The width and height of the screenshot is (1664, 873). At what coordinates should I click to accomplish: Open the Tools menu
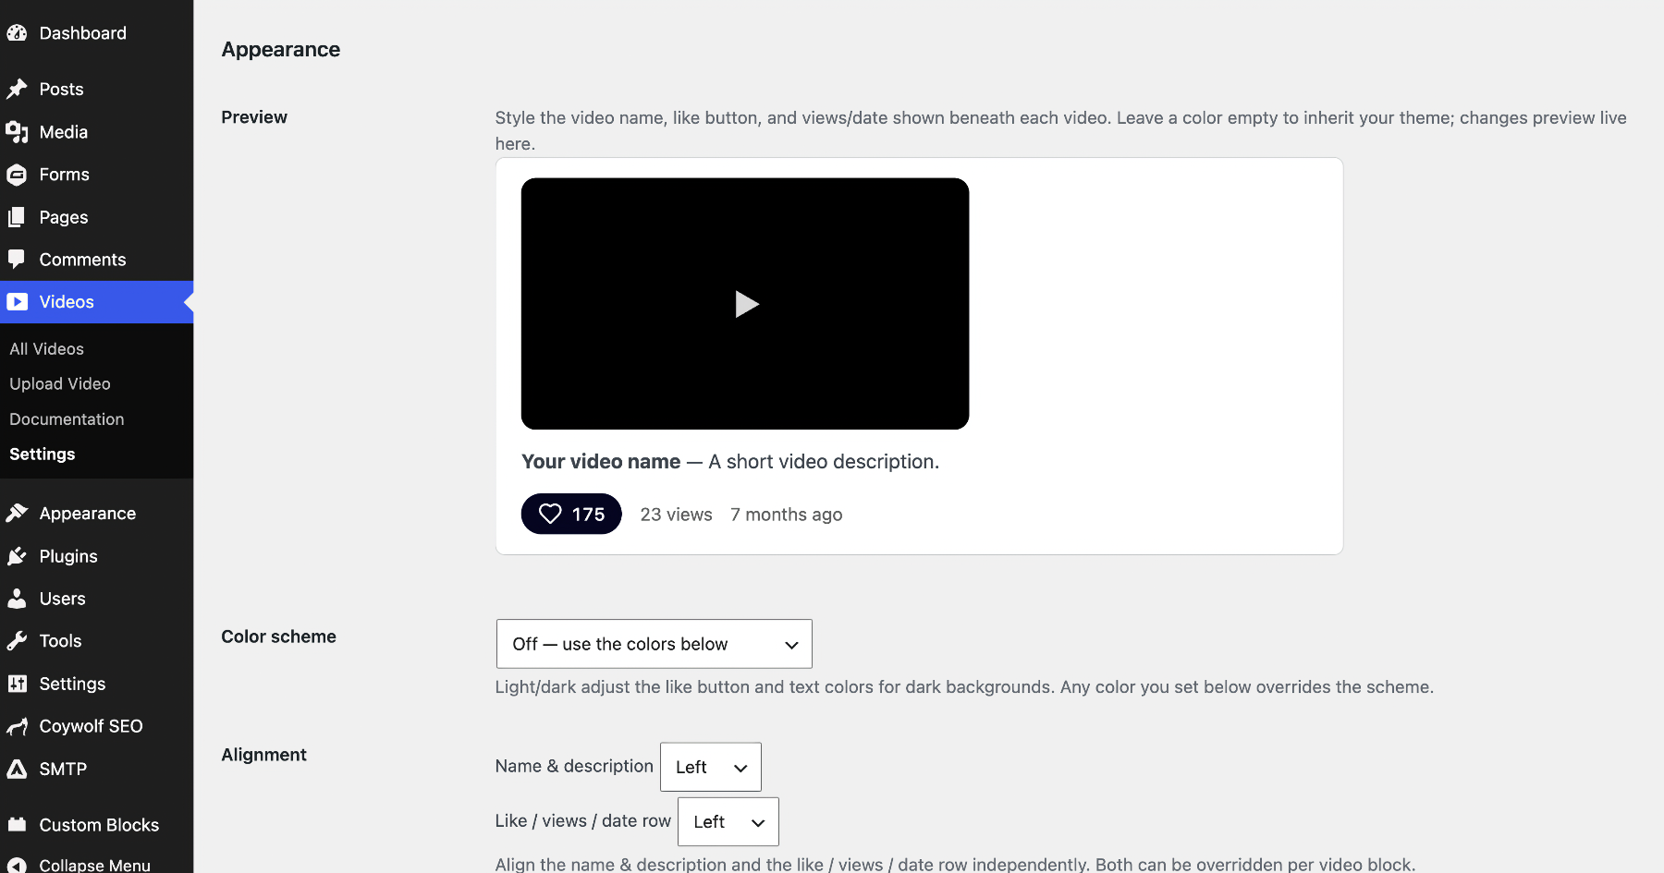pos(96,641)
